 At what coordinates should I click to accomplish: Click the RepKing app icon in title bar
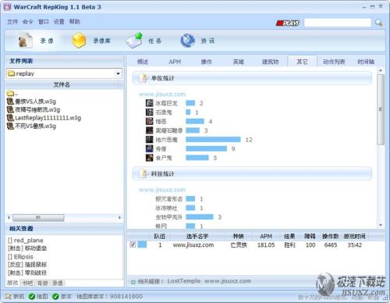(x=7, y=7)
